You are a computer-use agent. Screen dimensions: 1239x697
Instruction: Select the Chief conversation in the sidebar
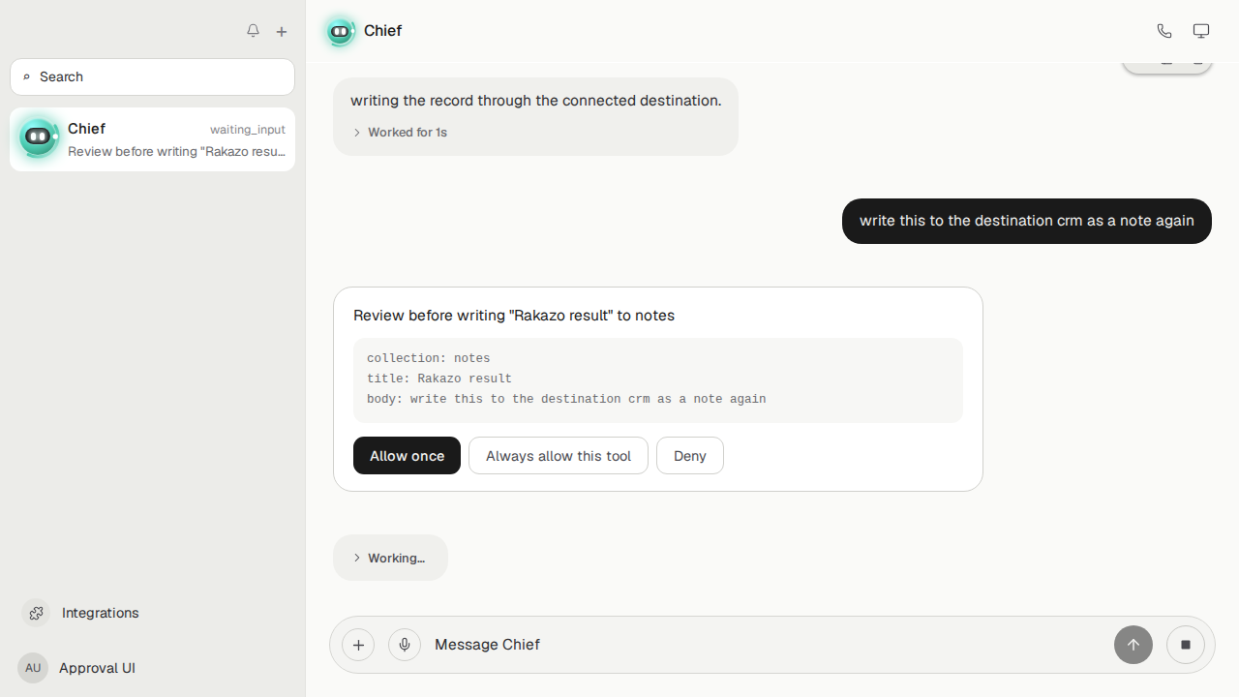[152, 139]
